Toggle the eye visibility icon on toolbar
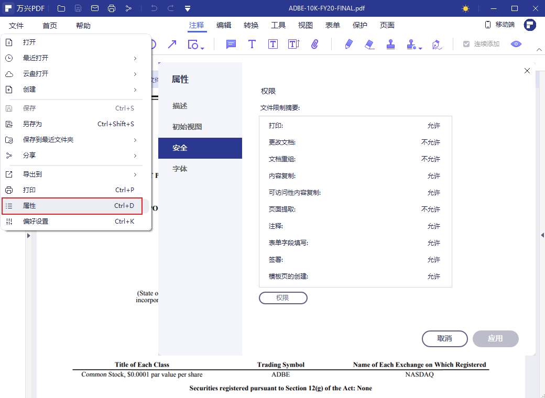Screen dimensions: 545x398 [516, 45]
